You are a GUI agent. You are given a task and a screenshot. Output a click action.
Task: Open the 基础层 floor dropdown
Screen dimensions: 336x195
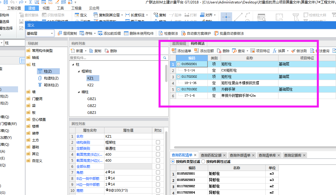(52, 33)
